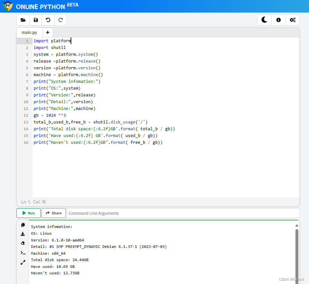
Task: Open the interactive terminal prompt icon
Action: [23, 253]
